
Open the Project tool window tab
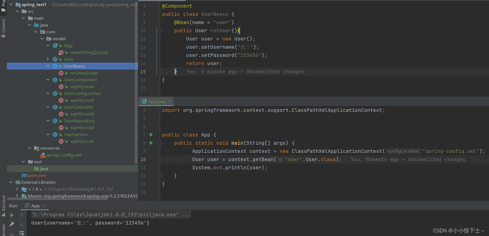pyautogui.click(x=3, y=5)
